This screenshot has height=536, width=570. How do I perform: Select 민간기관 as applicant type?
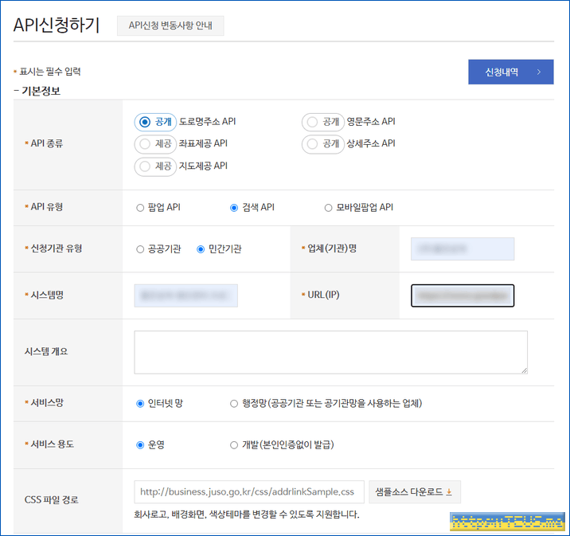click(x=201, y=249)
